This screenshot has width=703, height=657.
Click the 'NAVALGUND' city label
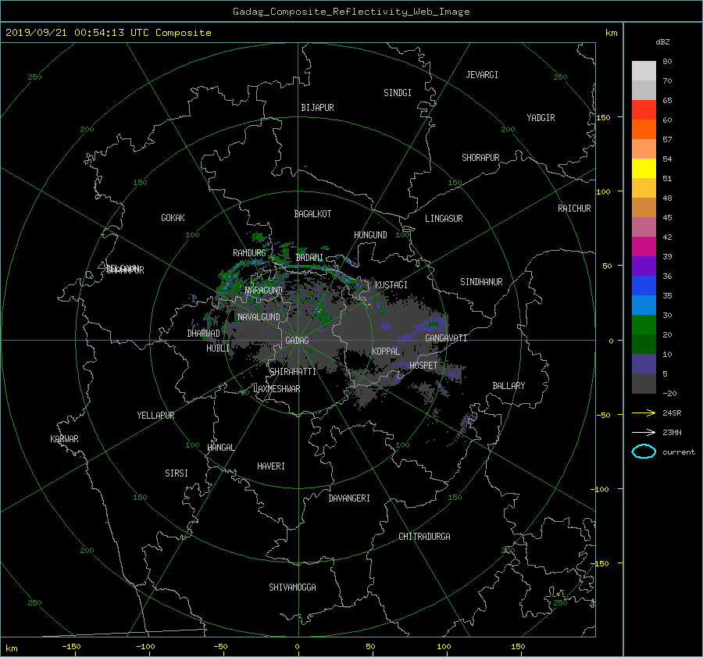point(259,317)
